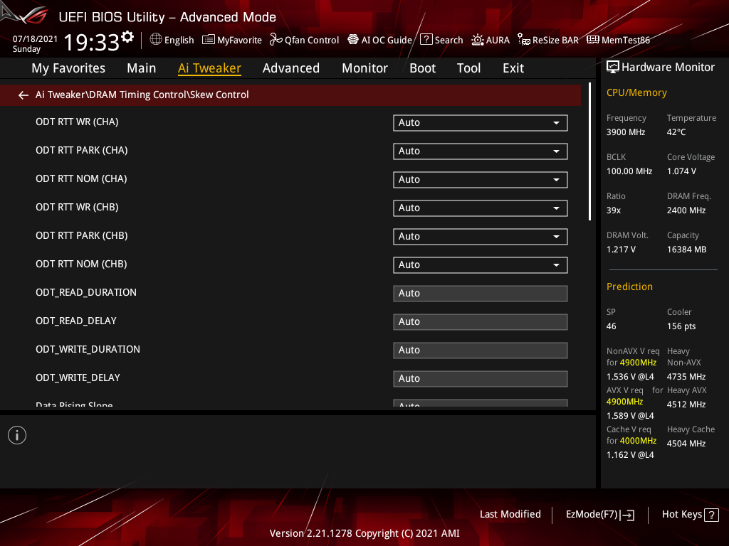This screenshot has width=729, height=546.
Task: Open the English language selector
Action: point(172,40)
